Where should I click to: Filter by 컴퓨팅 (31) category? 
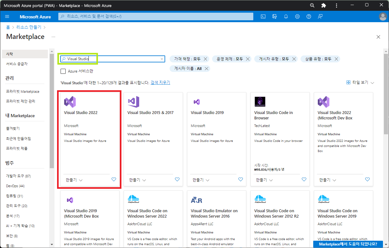pos(15,196)
